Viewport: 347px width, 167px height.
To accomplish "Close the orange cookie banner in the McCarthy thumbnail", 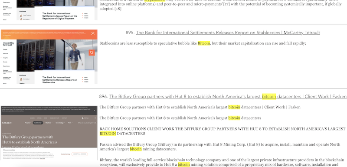I will coord(93,33).
